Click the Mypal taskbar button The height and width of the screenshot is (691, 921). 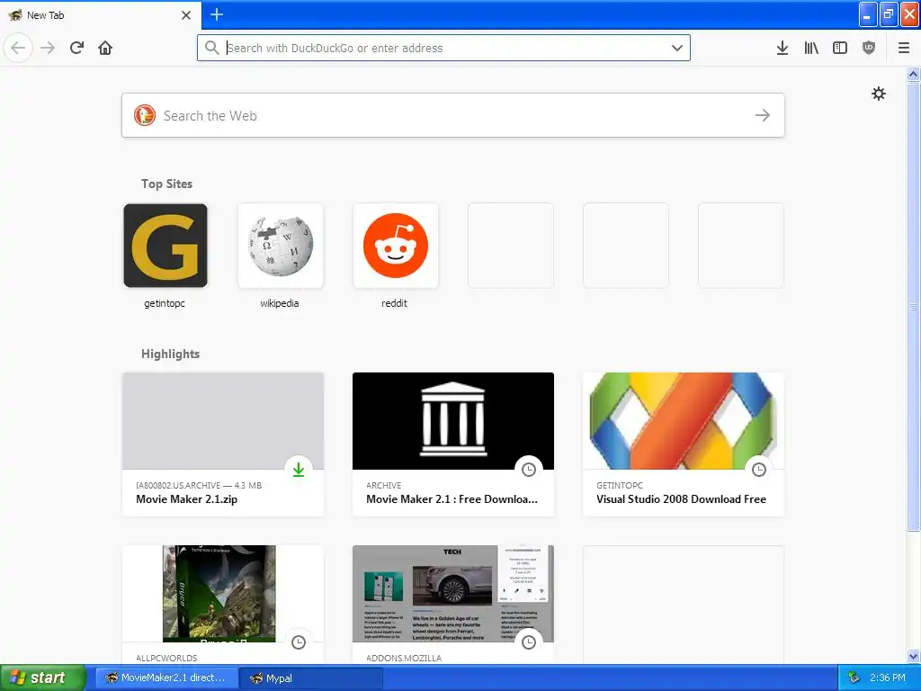(311, 678)
